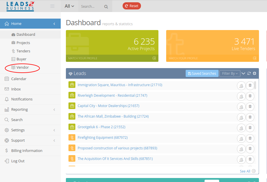Click tender icon beside Firefighting Equipment

(x=72, y=137)
